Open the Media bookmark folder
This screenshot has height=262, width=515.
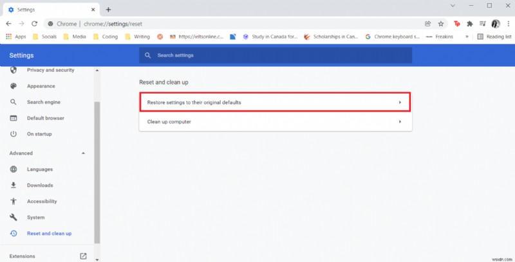(75, 37)
